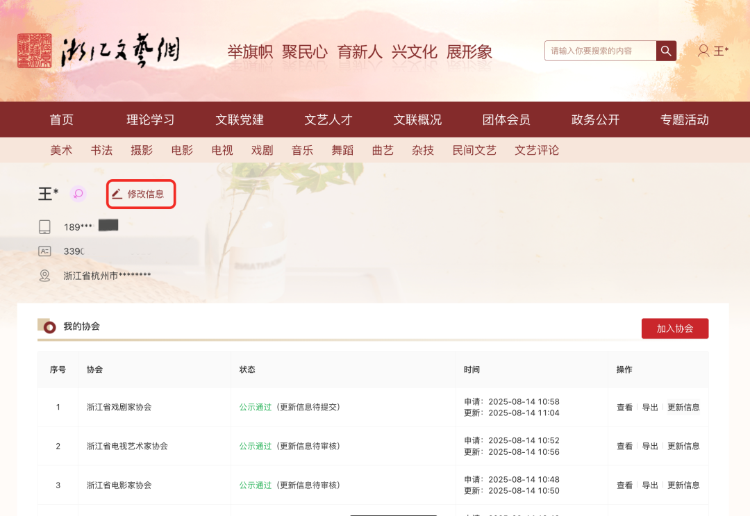Click 更新信息 for 浙江省戏剧家协会

[683, 408]
